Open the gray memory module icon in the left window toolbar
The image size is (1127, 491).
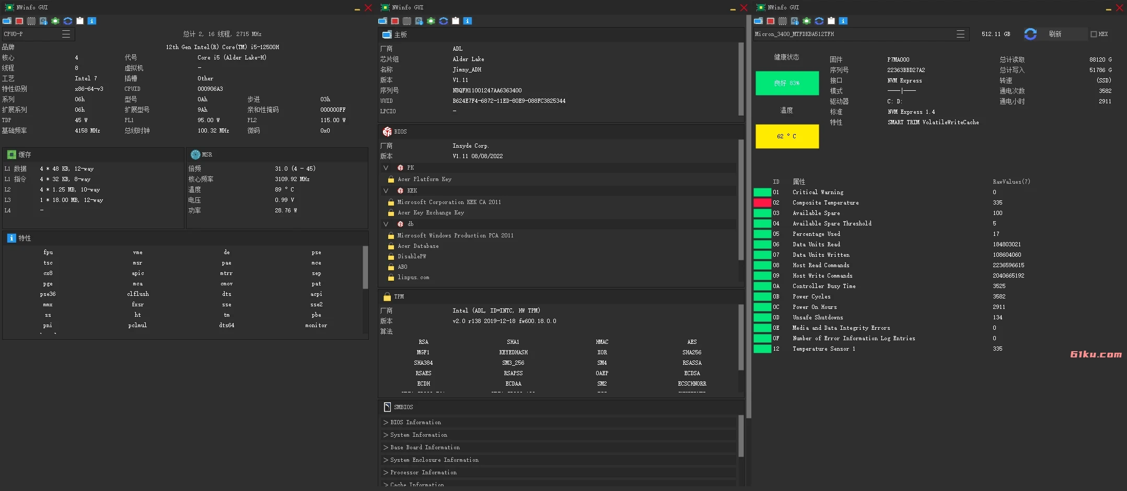pyautogui.click(x=31, y=21)
